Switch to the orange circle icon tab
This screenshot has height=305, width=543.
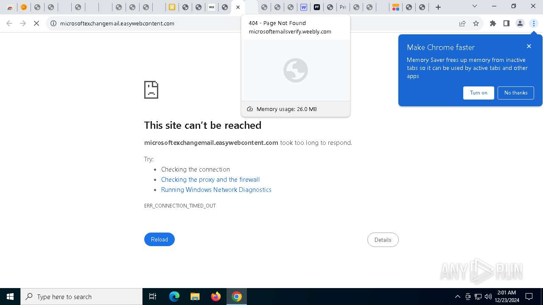[x=24, y=7]
